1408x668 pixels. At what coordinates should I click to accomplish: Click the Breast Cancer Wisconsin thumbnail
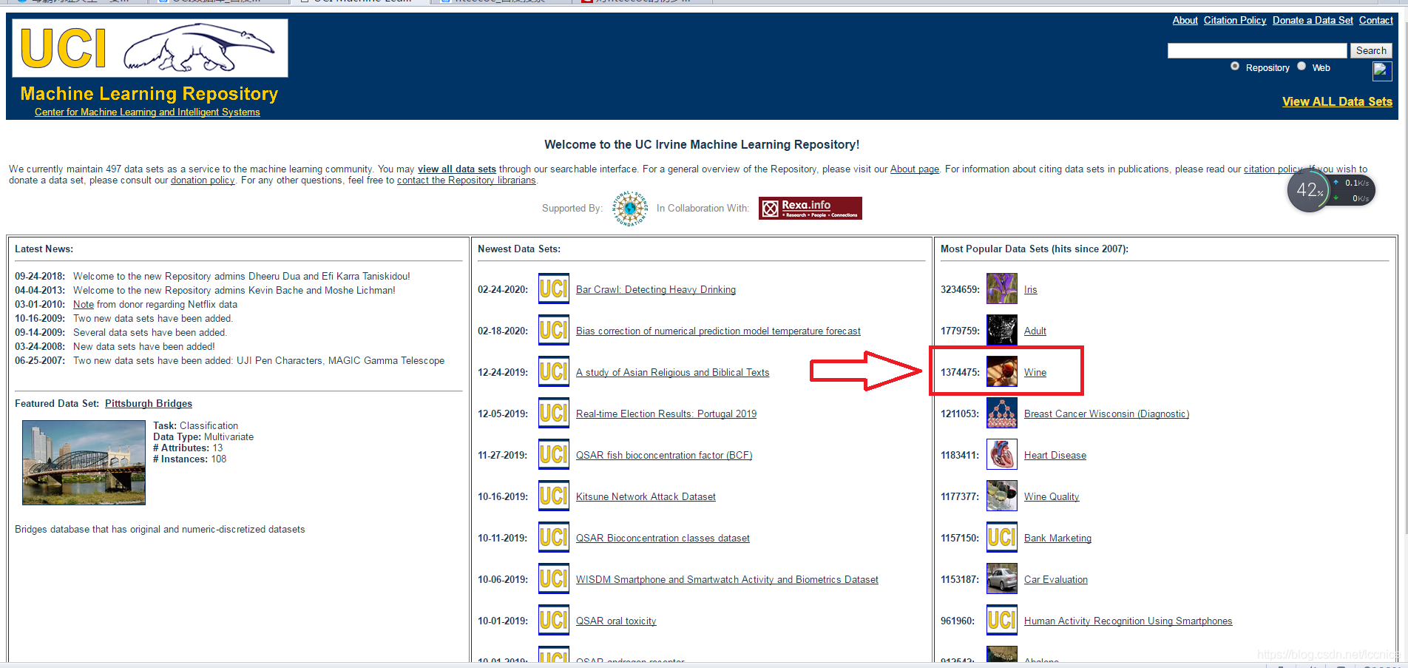tap(1002, 414)
